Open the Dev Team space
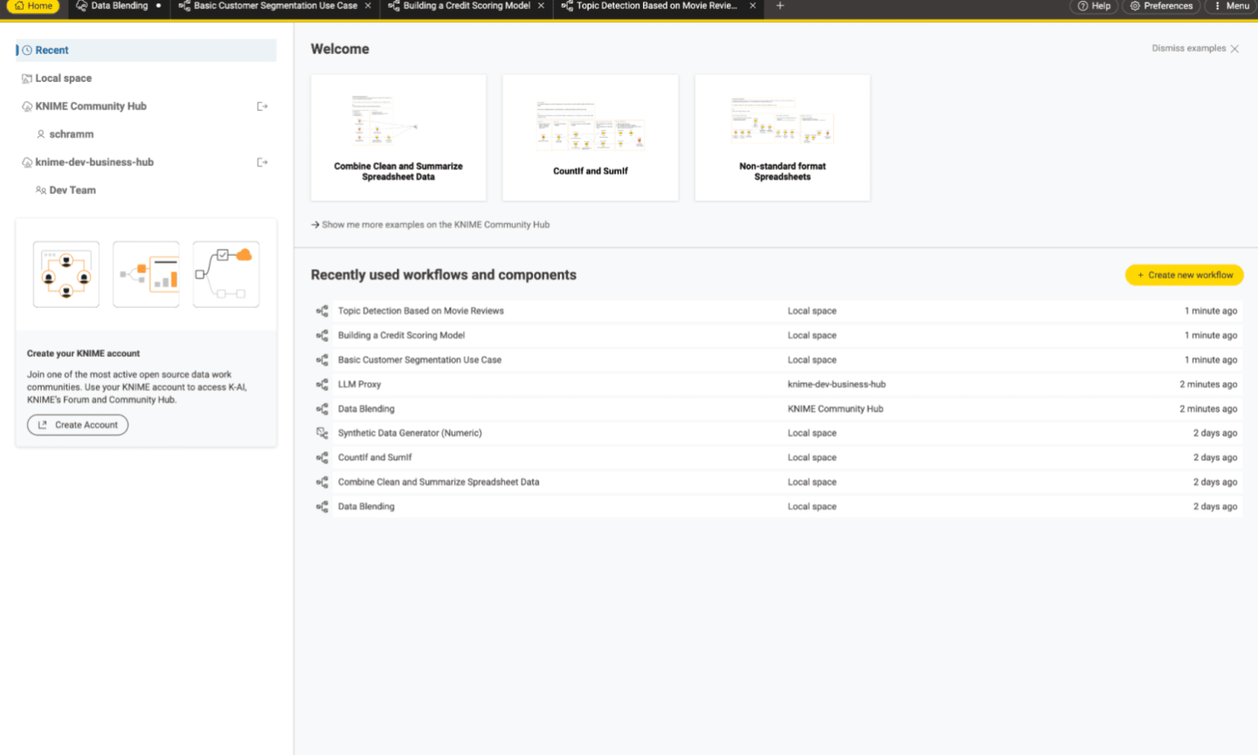This screenshot has width=1258, height=755. [x=73, y=190]
